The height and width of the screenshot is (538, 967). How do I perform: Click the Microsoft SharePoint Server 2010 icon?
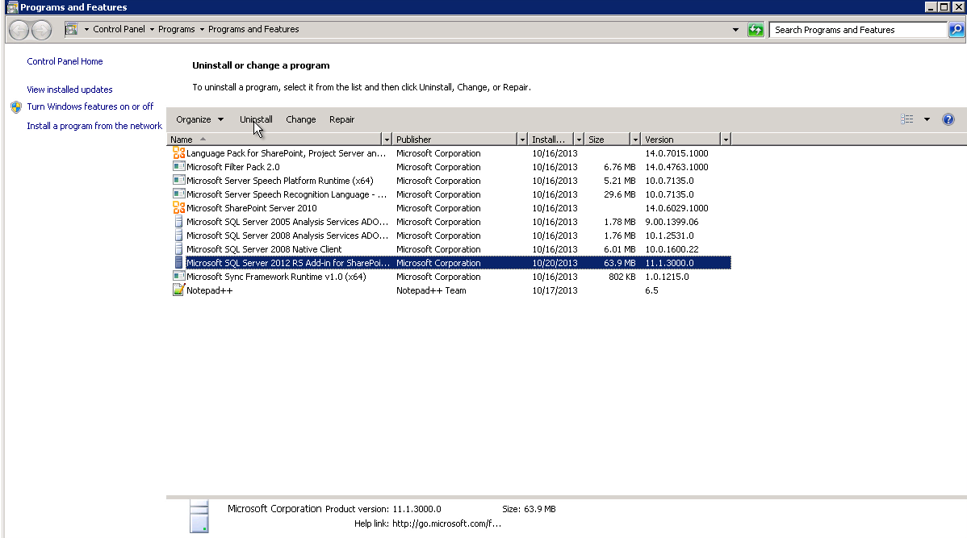pos(178,207)
